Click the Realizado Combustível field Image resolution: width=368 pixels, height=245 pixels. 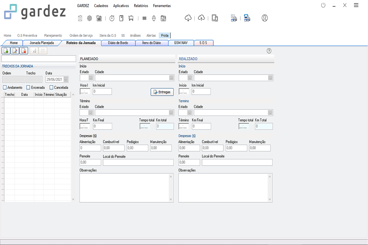pos(213,148)
